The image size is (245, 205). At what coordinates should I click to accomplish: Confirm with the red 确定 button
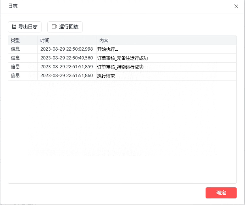pyautogui.click(x=221, y=193)
